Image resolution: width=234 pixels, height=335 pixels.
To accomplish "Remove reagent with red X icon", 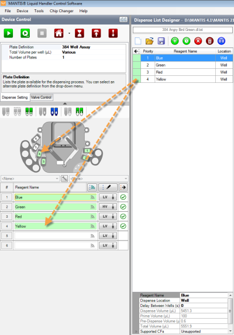I will coord(198,41).
